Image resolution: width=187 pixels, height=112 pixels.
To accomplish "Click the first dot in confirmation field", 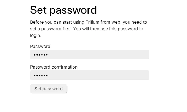I will click(x=34, y=75).
